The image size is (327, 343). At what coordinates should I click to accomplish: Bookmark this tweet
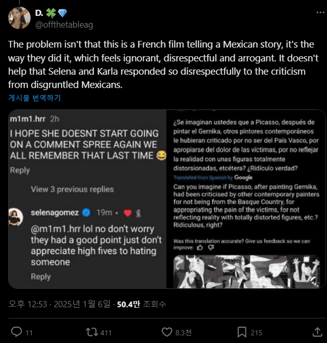(x=242, y=332)
